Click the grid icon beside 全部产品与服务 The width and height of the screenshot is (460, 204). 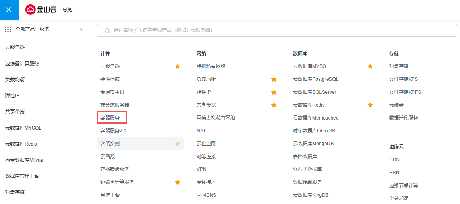(x=8, y=29)
